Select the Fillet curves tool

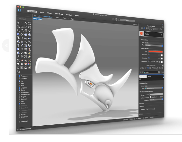pyautogui.click(x=22, y=30)
